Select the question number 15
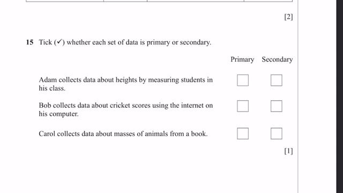343x193 pixels. click(x=29, y=42)
